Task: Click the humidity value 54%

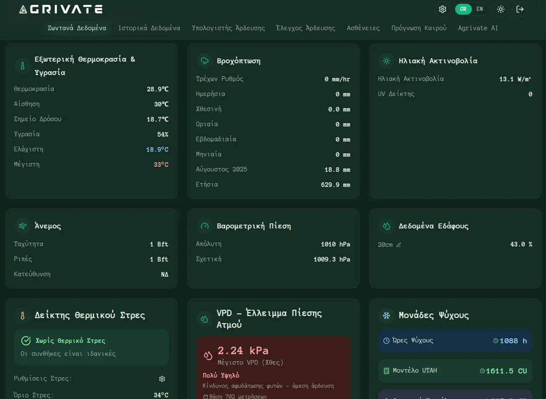Action: 163,135
